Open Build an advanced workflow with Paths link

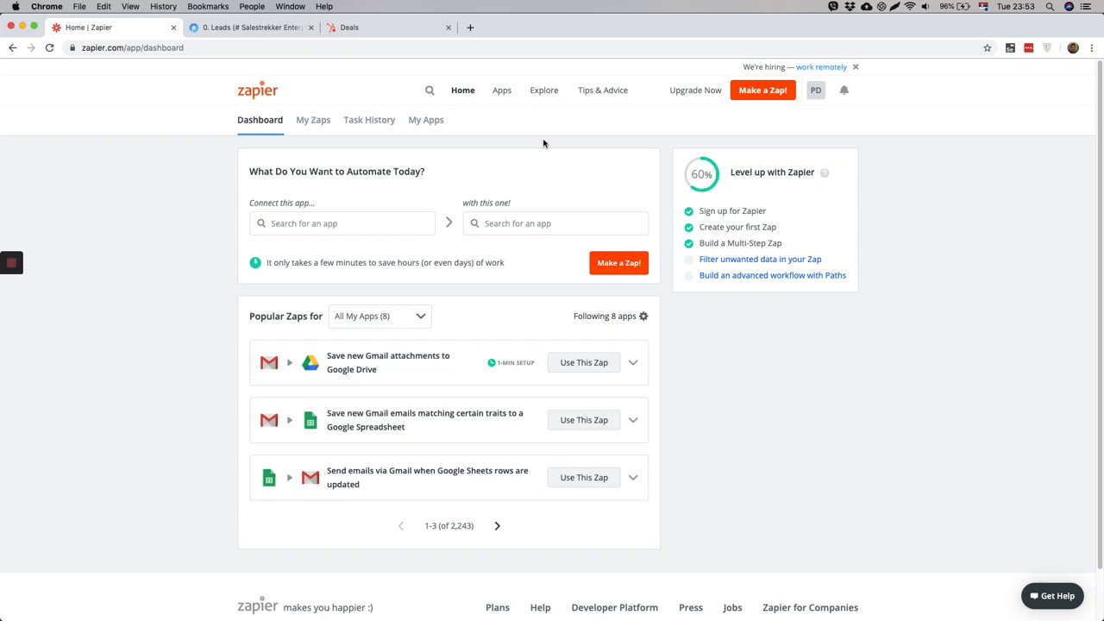coord(773,275)
